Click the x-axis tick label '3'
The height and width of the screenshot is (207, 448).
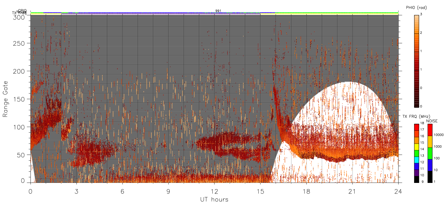[x=76, y=191]
